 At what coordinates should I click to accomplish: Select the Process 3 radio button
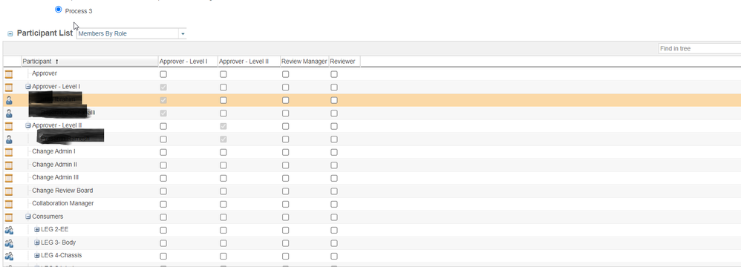tap(58, 10)
